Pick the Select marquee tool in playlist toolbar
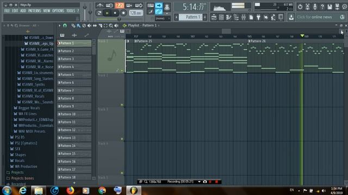This screenshot has width=348, height=195. (105, 25)
